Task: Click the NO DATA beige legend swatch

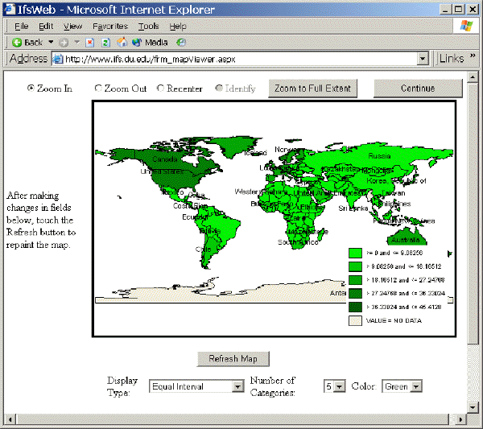Action: 355,320
